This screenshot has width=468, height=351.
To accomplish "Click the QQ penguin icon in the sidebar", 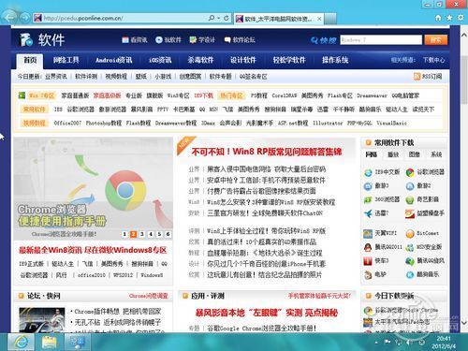I will point(368,247).
